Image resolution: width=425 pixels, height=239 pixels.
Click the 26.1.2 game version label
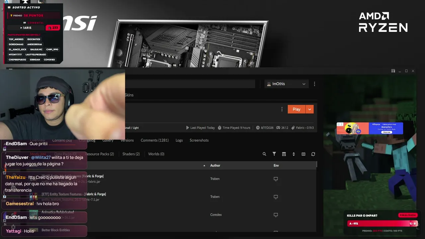point(282,128)
